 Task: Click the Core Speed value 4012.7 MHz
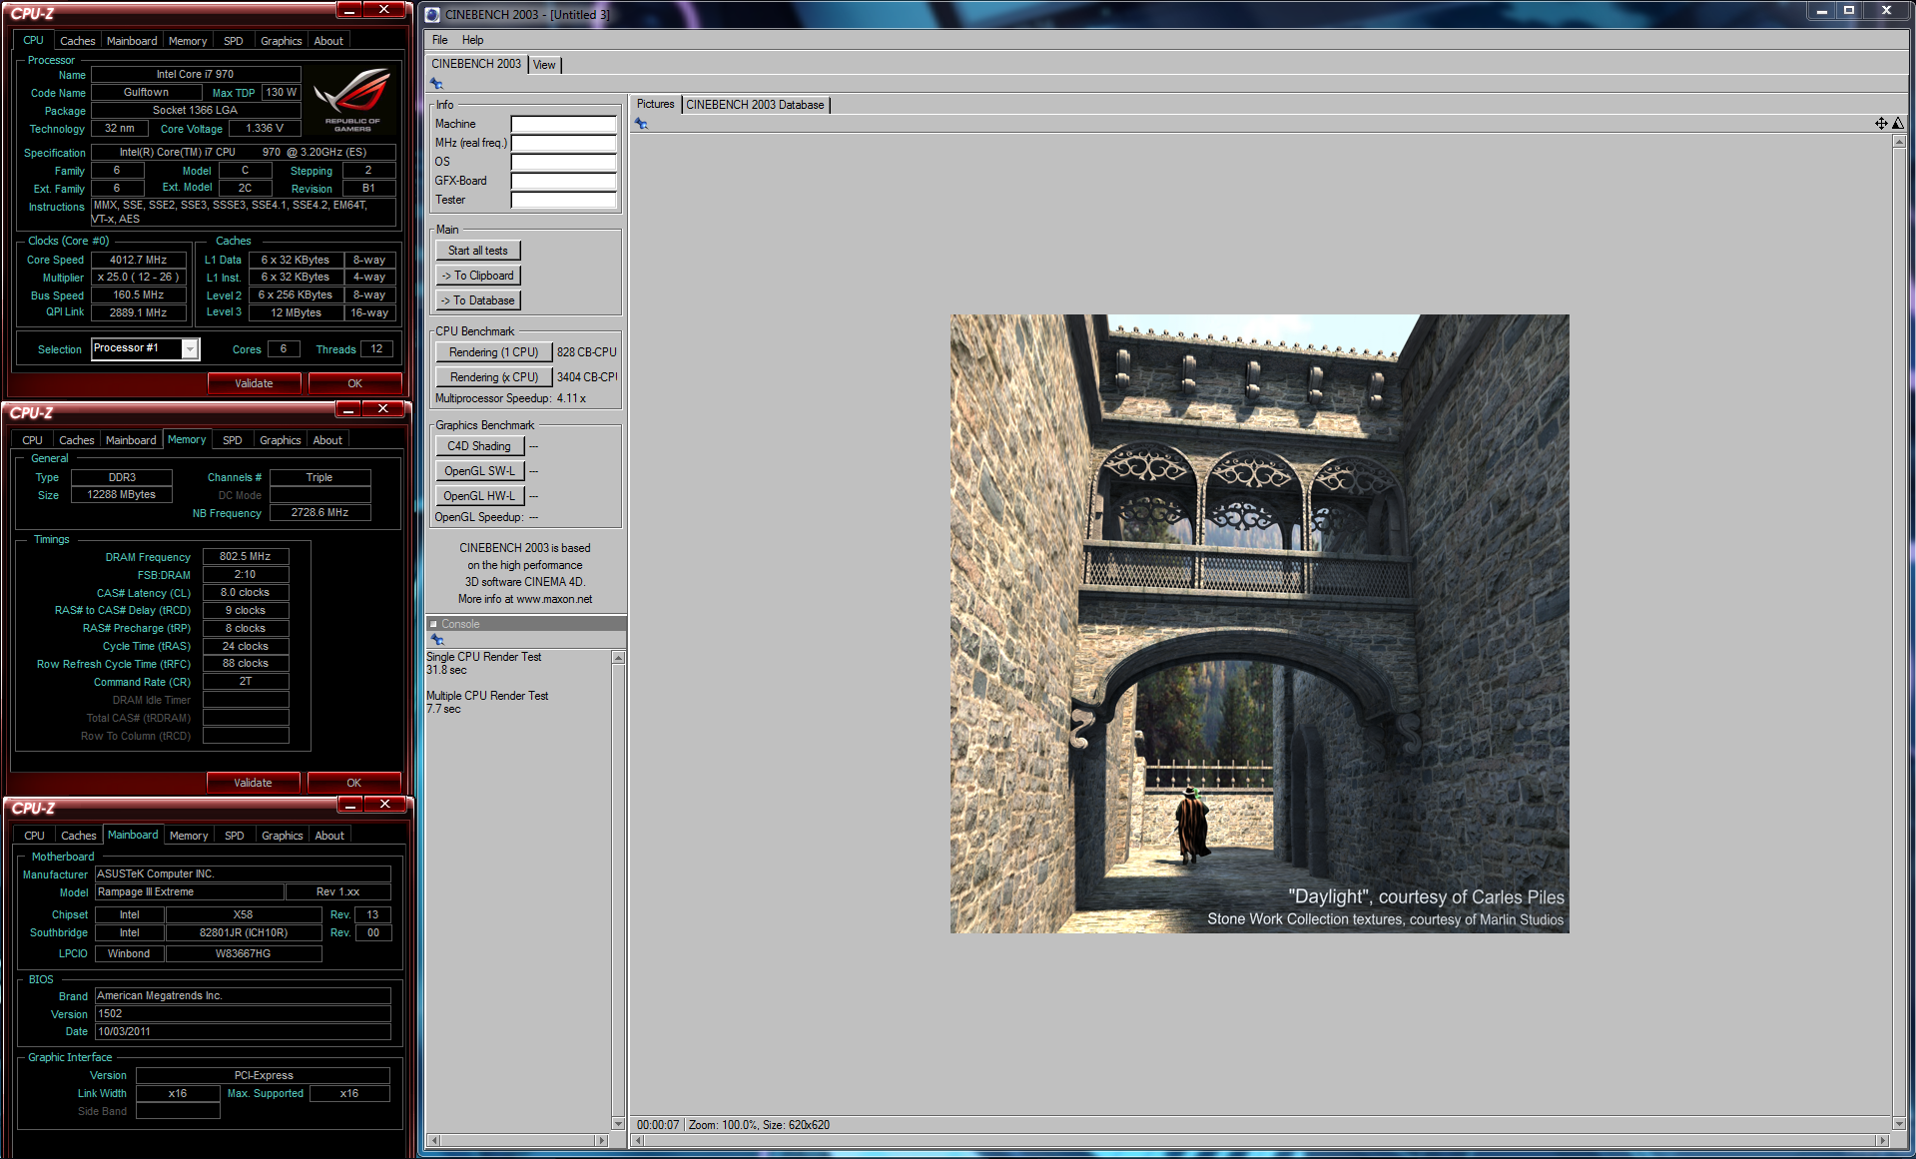coord(139,260)
